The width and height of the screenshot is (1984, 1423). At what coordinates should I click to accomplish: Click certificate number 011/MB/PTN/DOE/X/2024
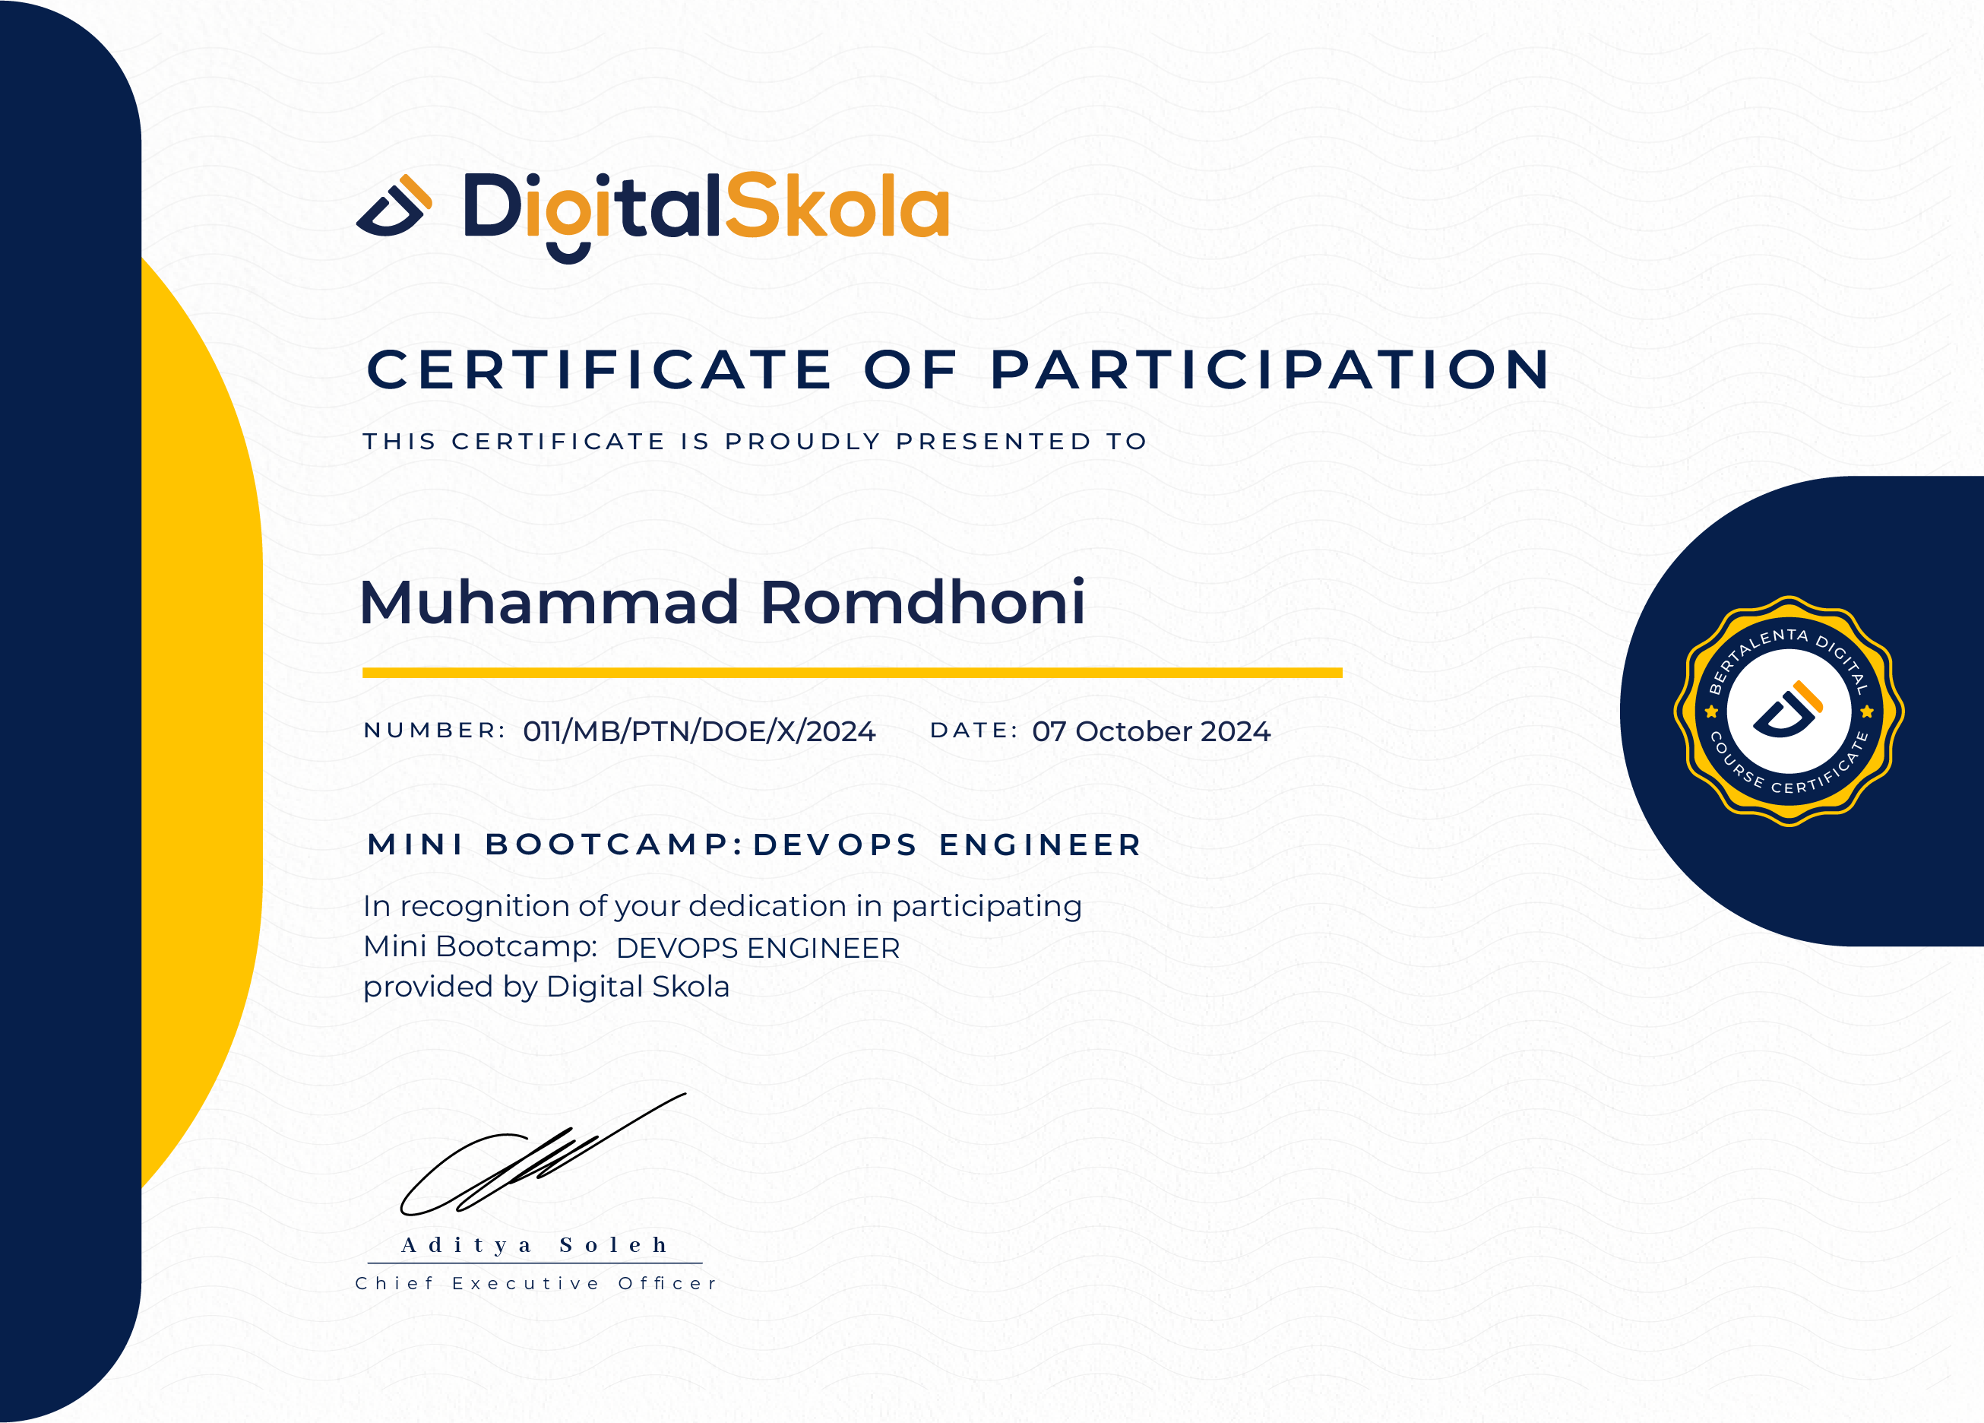pyautogui.click(x=698, y=731)
